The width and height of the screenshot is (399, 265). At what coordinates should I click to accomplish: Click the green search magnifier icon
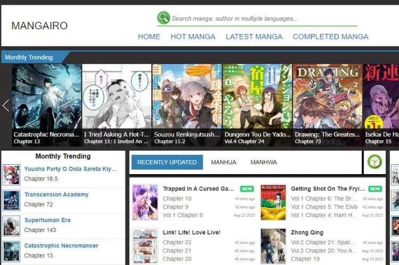point(163,18)
